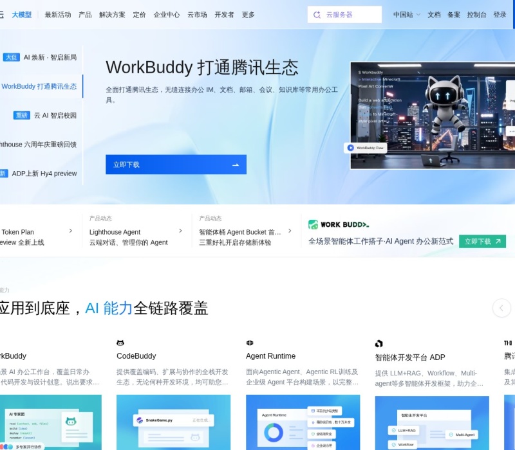Select the AI 焕新 · 智启新局 banner tab
515x450 pixels.
[x=40, y=57]
